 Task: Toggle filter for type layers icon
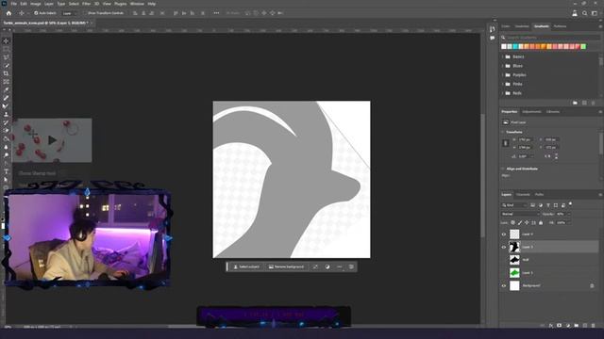[548, 205]
